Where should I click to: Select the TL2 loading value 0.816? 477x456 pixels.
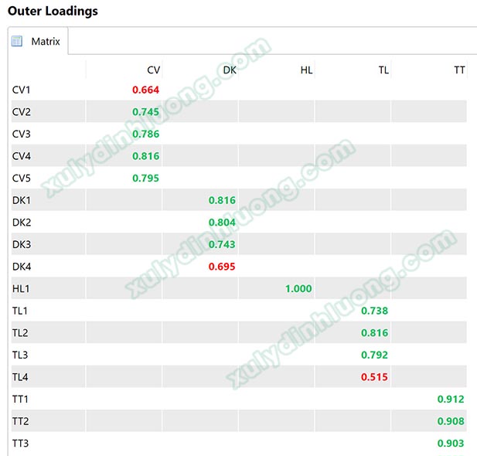(374, 333)
